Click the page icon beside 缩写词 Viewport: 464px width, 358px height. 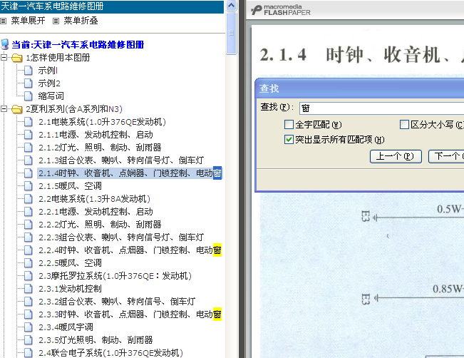click(29, 96)
